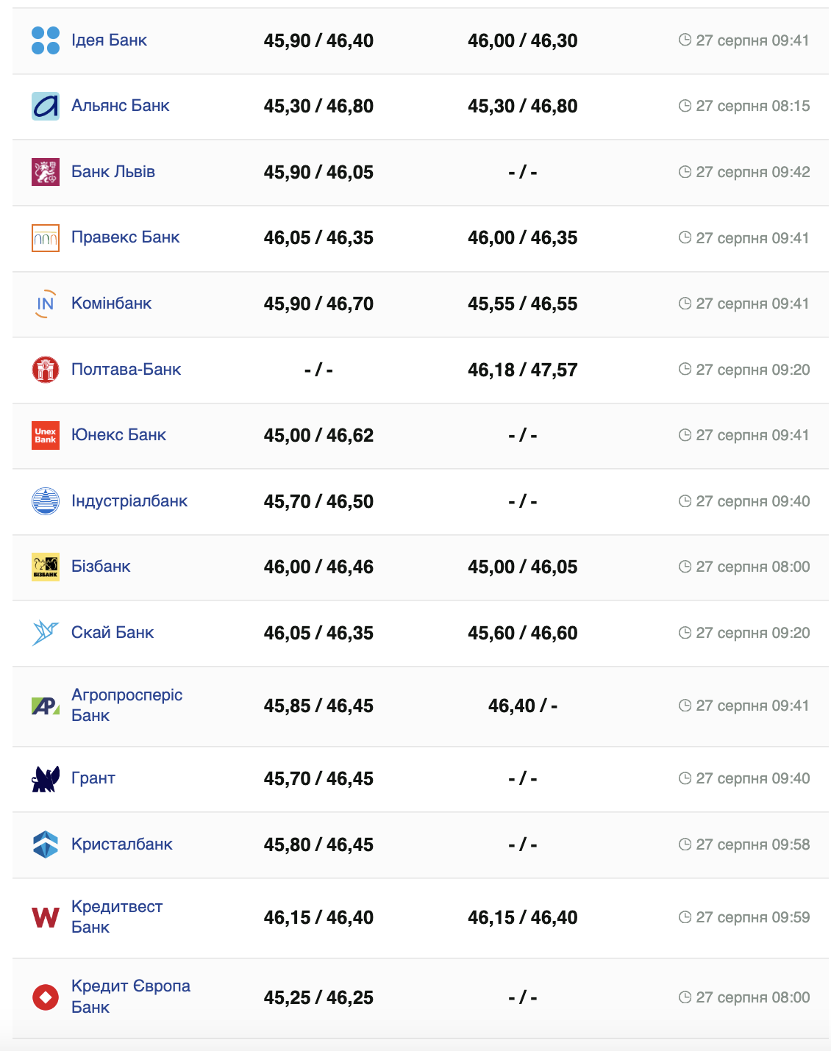Open the Агропросперіс Банк link
Screen dimensions: 831x1051
(126, 705)
